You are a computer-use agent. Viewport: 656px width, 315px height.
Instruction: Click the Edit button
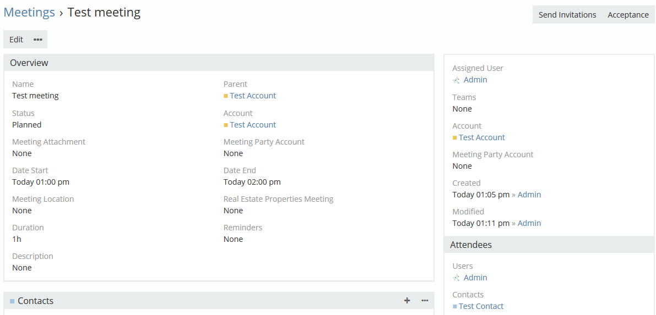16,40
